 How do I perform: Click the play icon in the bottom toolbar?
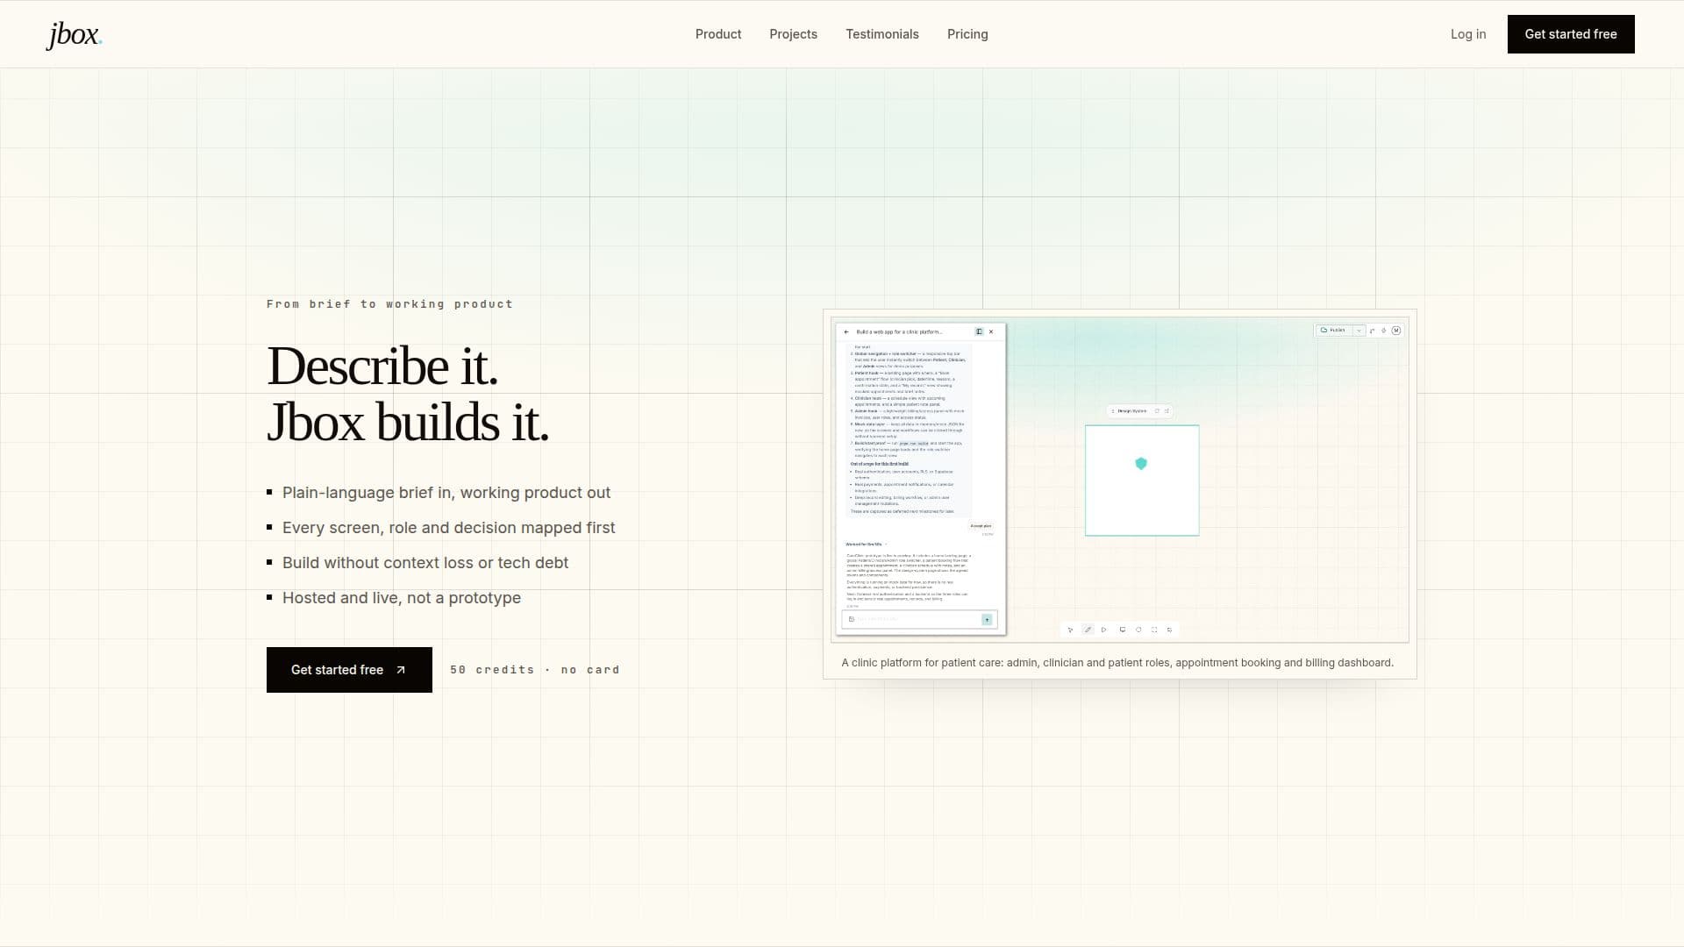(1103, 630)
